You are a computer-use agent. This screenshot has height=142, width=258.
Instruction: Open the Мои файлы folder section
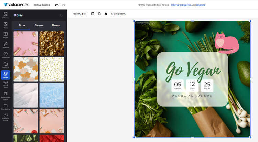pos(6,107)
